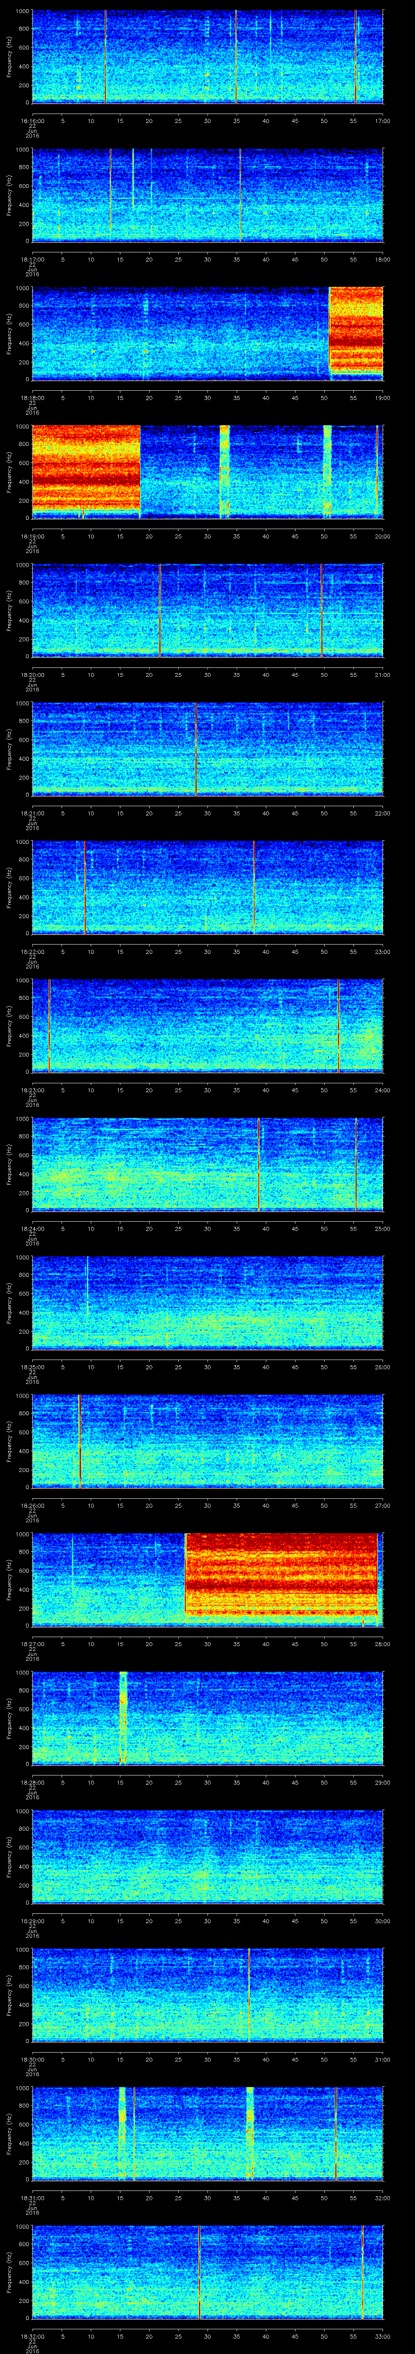Click the "18:27:00" start time label
This screenshot has height=2354, width=415.
tap(32, 1644)
